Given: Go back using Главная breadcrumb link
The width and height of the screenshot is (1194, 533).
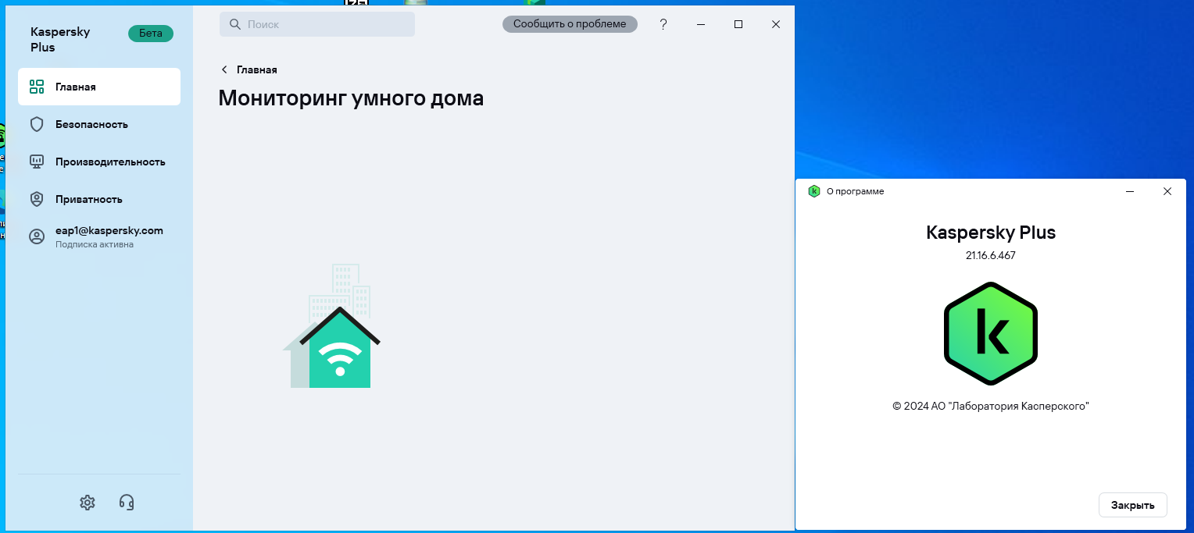Looking at the screenshot, I should 257,69.
